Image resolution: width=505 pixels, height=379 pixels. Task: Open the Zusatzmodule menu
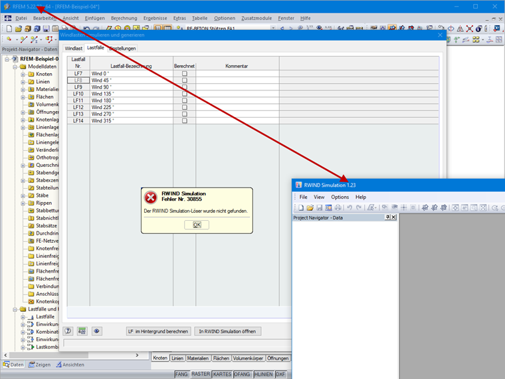click(x=256, y=18)
